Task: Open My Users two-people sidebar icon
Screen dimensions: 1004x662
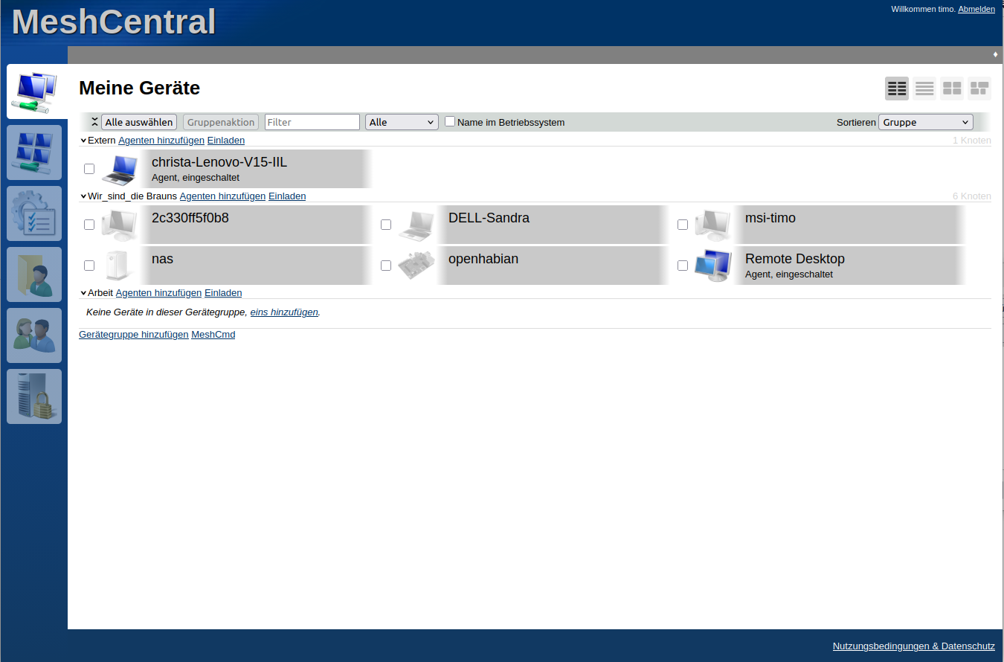Action: pyautogui.click(x=34, y=335)
